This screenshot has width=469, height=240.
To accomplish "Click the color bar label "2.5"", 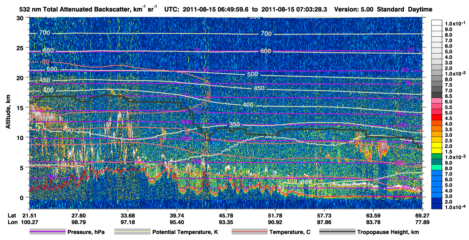I will (448, 140).
